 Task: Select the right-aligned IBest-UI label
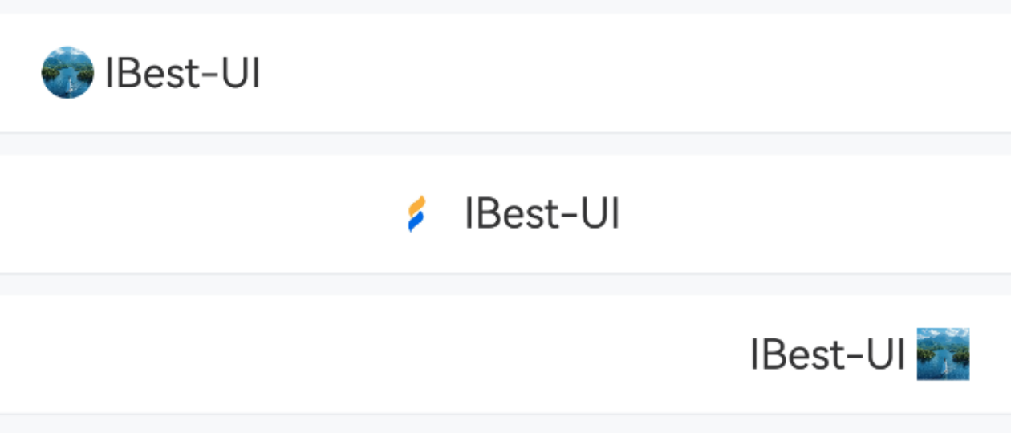(x=828, y=354)
